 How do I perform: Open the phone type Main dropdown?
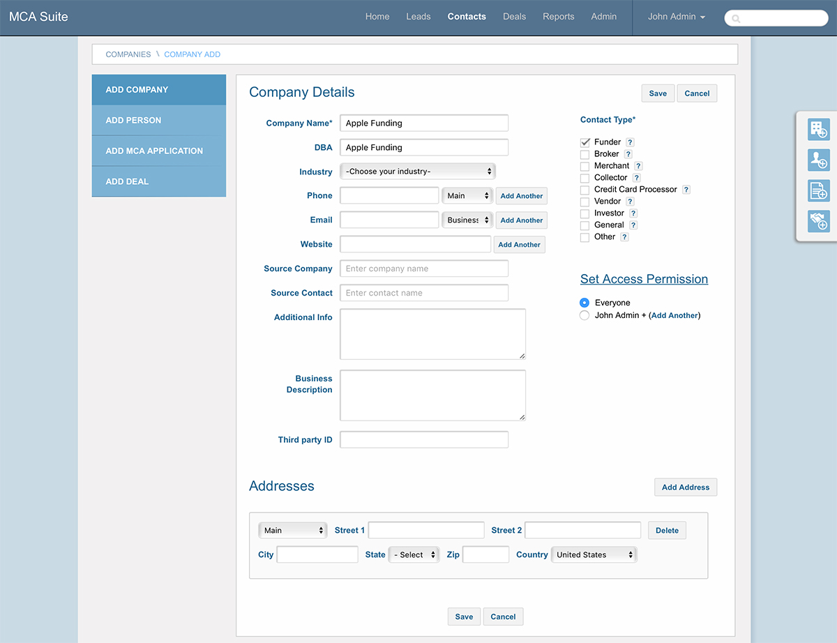(x=467, y=196)
